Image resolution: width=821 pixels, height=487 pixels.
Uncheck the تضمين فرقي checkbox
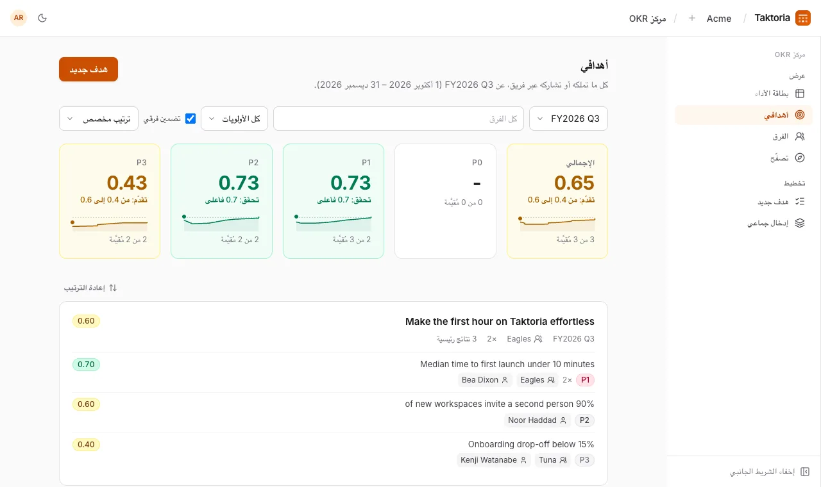pos(190,119)
